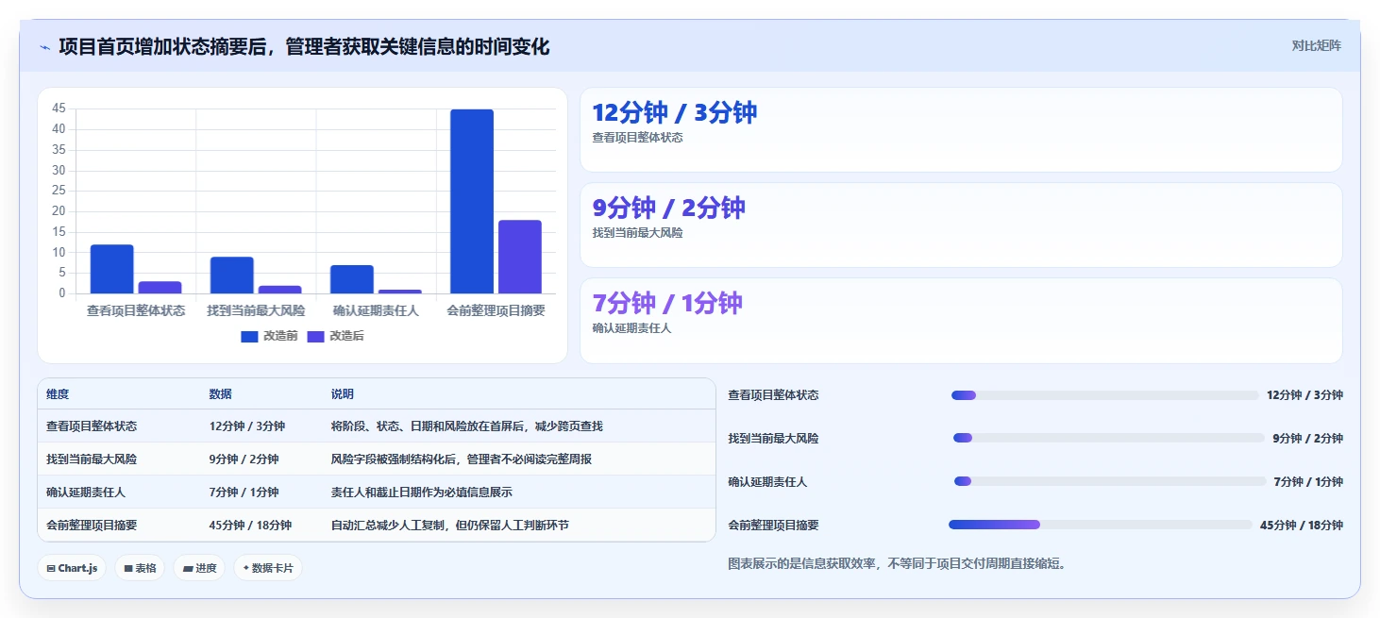Click the sparkle icon in 数据卡片 chip
The image size is (1380, 618).
click(246, 568)
